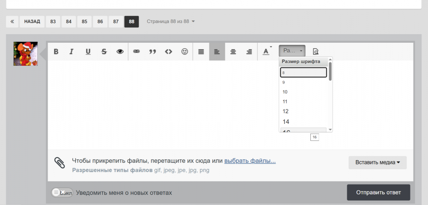Screen dimensions: 428x205
Task: Click the Отправить ответ button
Action: tap(379, 193)
